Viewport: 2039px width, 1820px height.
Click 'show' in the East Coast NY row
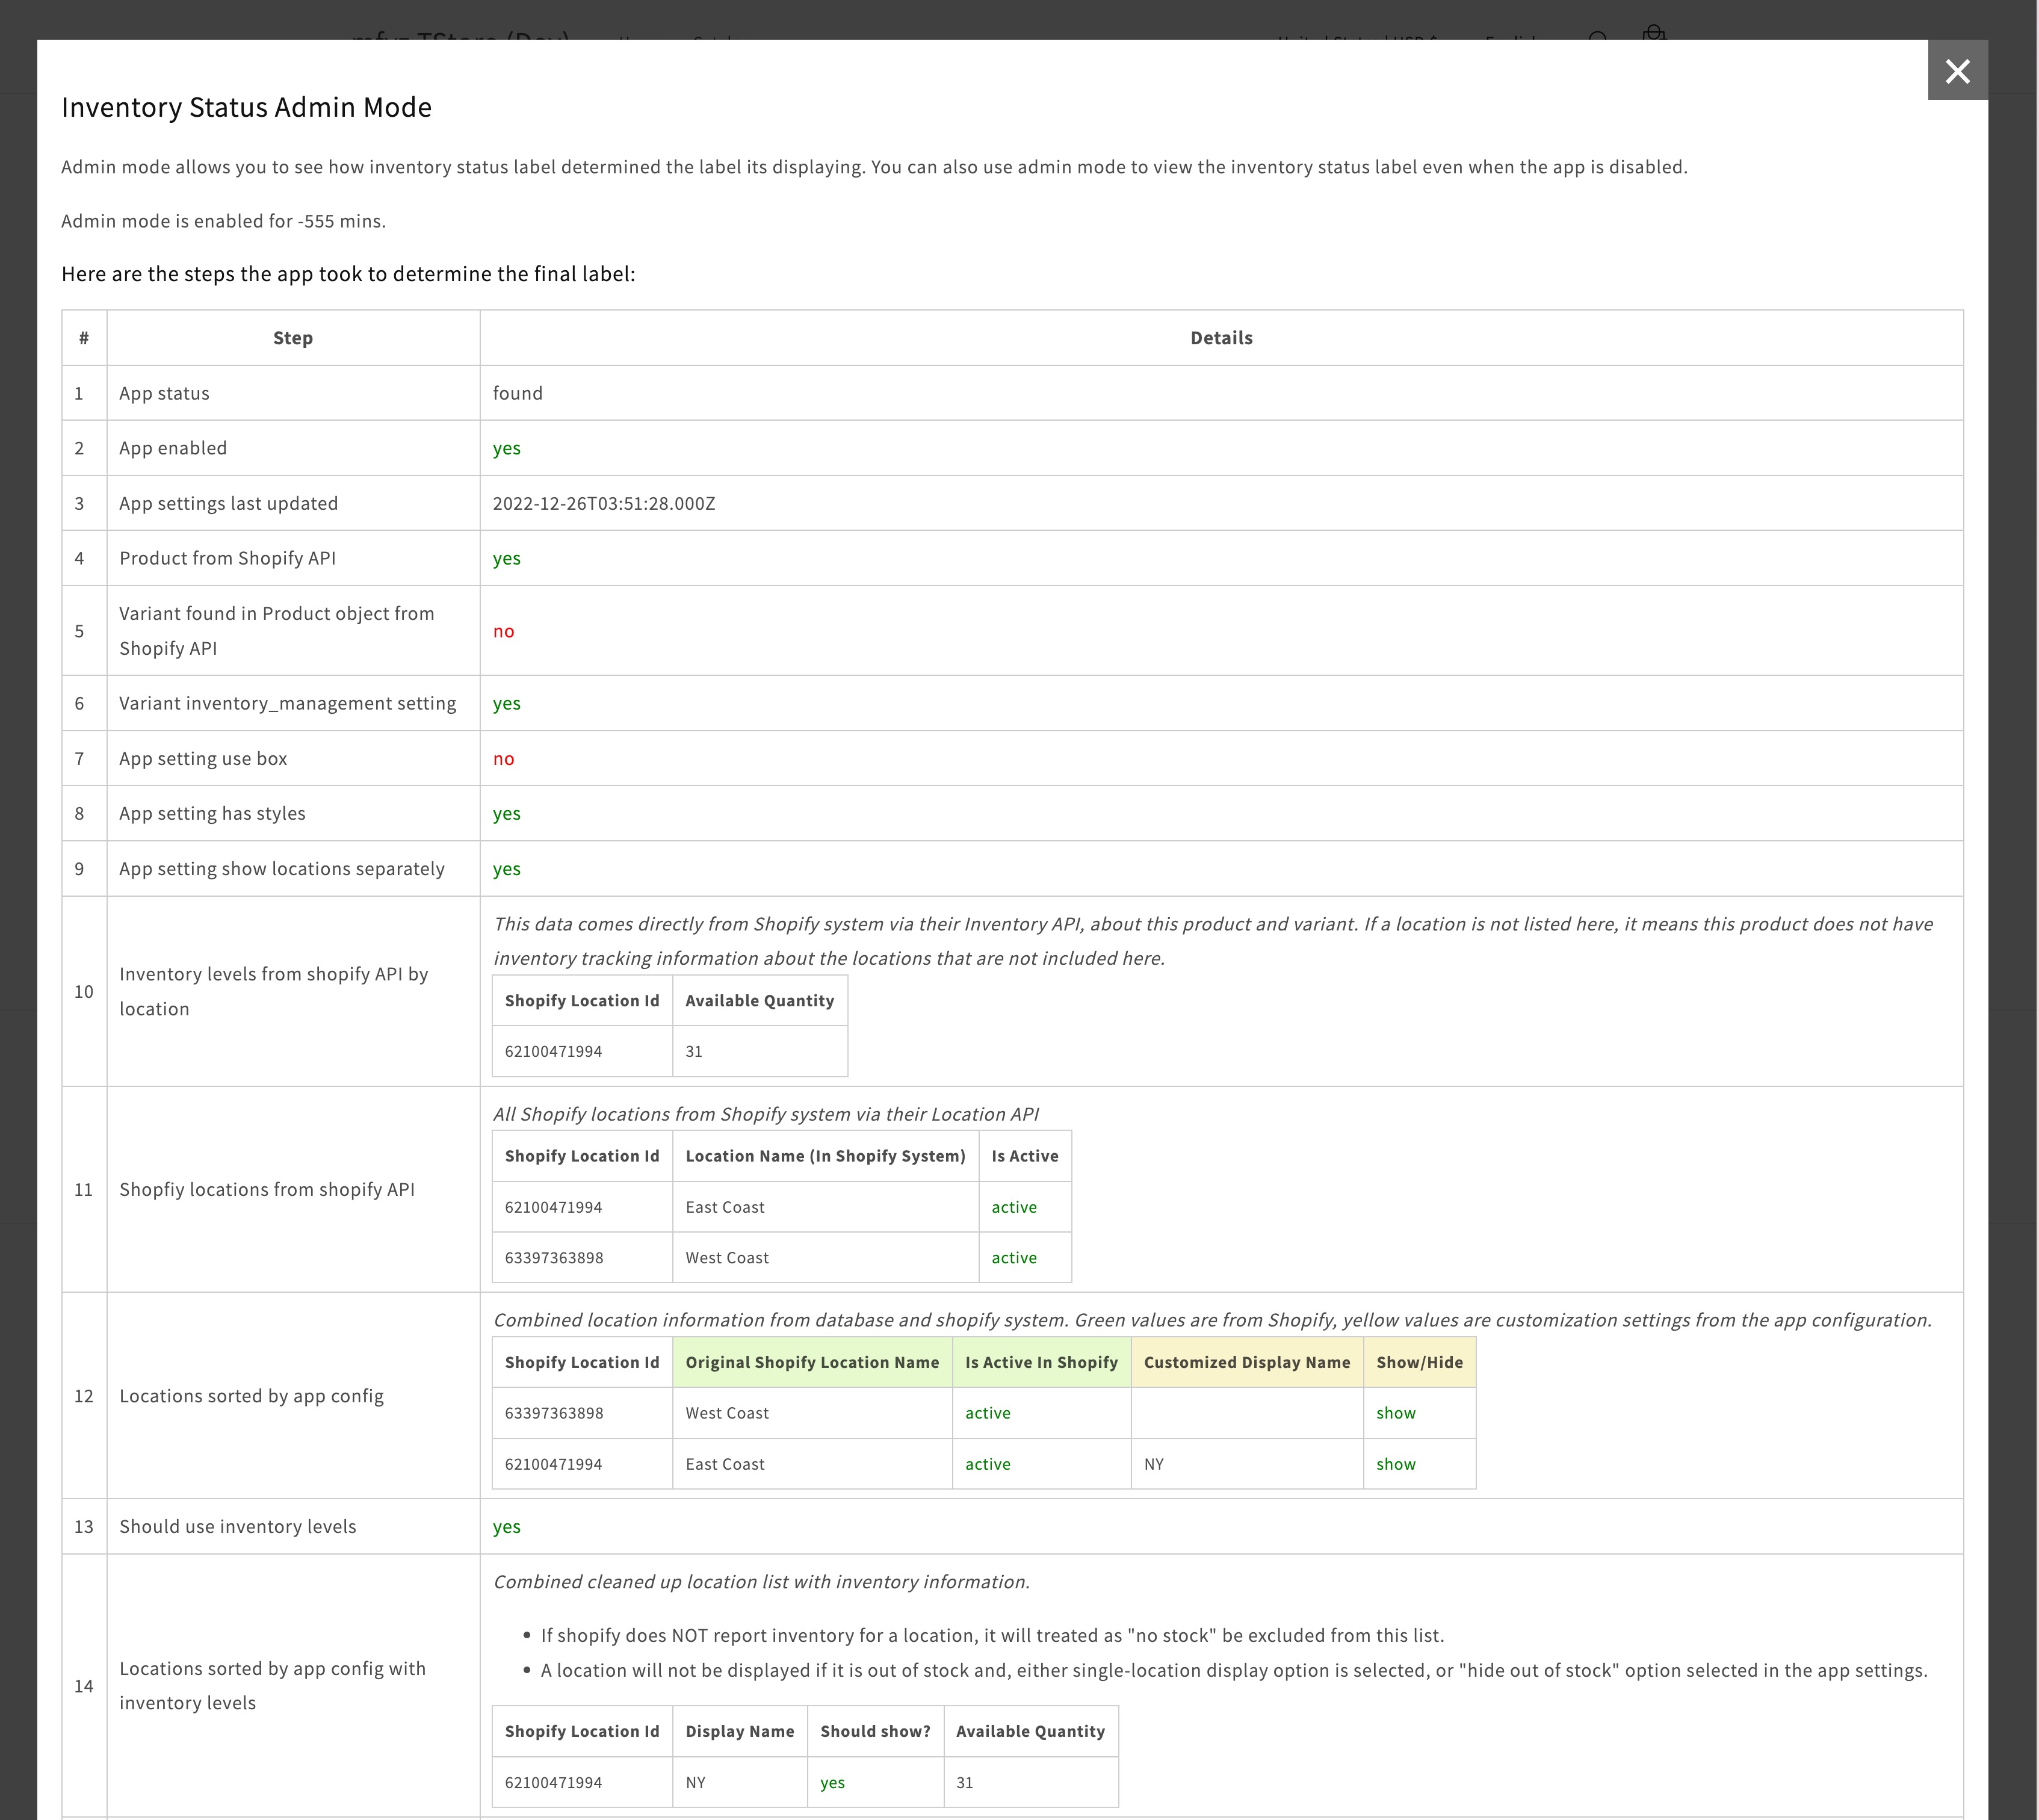(x=1395, y=1464)
